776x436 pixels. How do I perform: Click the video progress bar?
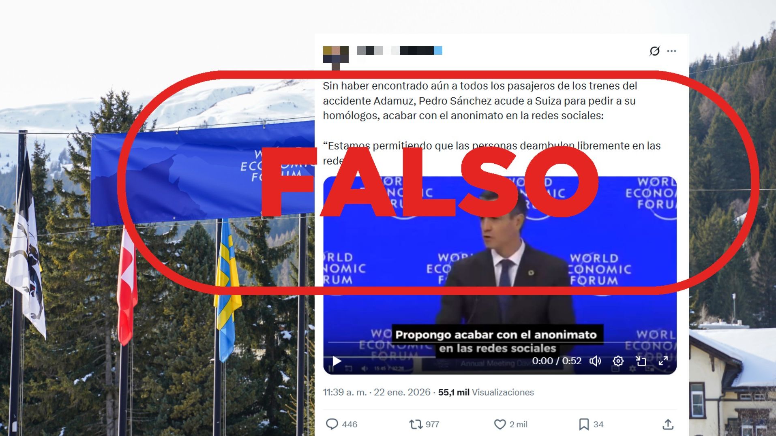(x=499, y=342)
